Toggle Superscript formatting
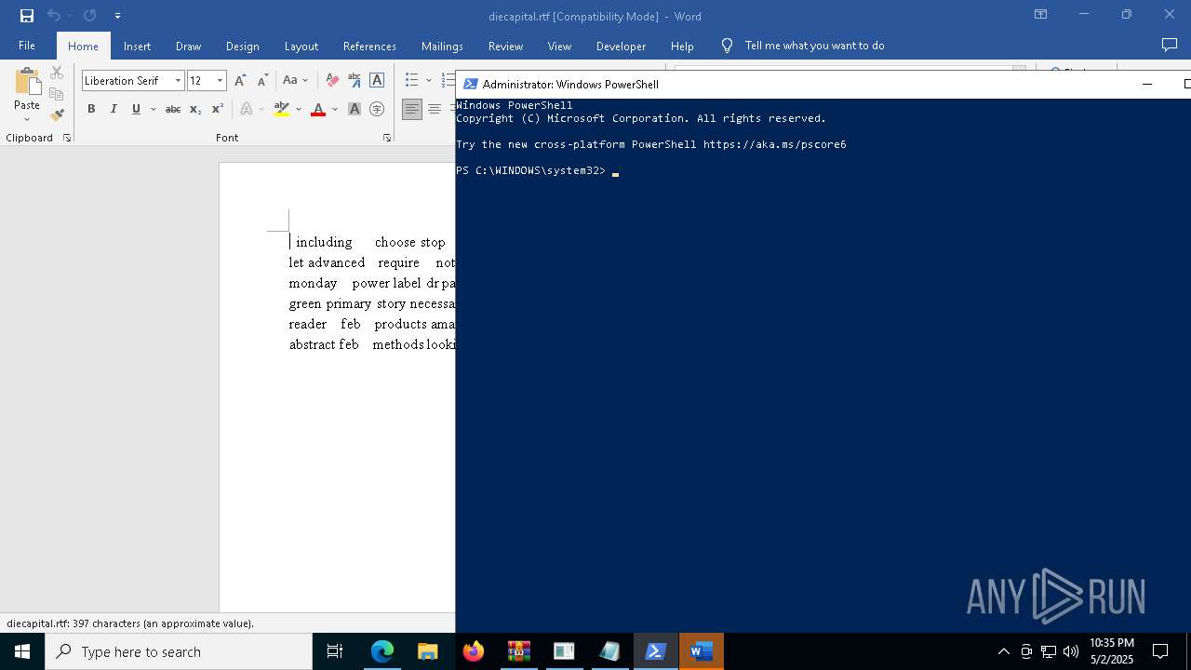 pos(217,109)
